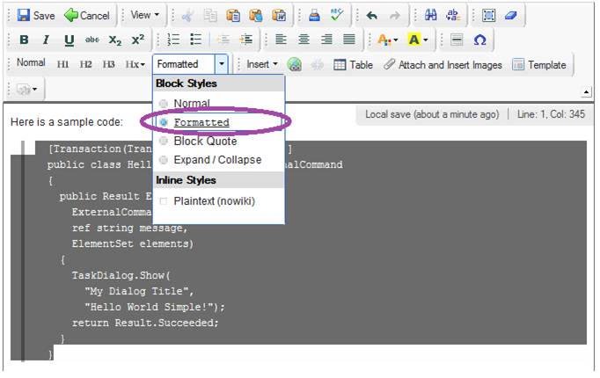Click the Redo arrow
This screenshot has height=378, width=600.
coord(394,16)
